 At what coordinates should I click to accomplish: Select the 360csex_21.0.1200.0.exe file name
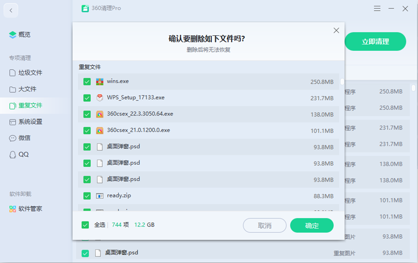point(138,130)
